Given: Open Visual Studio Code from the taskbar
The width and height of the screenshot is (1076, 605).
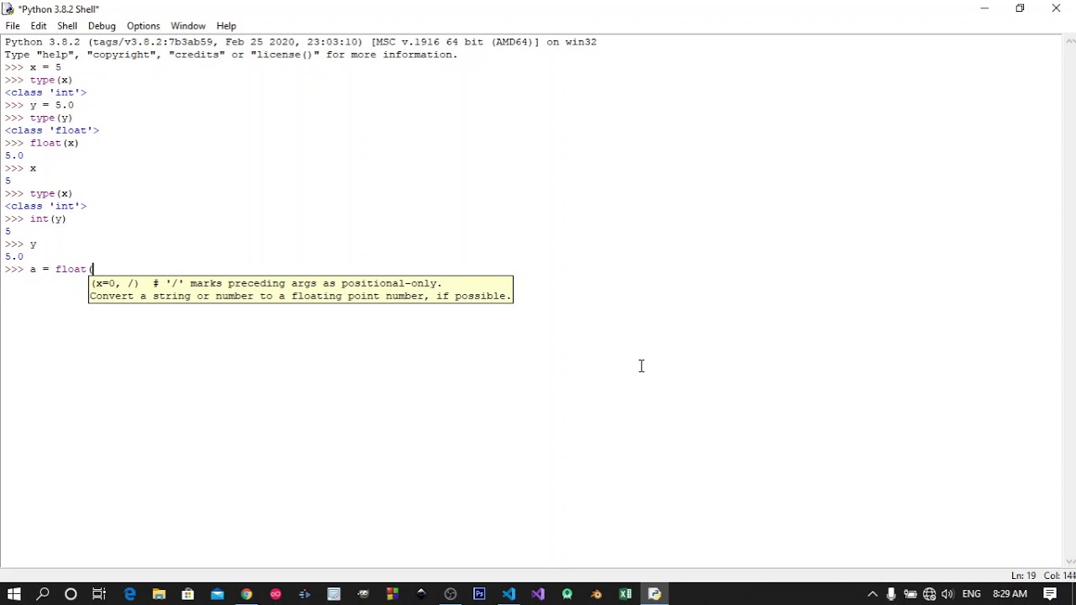Looking at the screenshot, I should coord(509,594).
